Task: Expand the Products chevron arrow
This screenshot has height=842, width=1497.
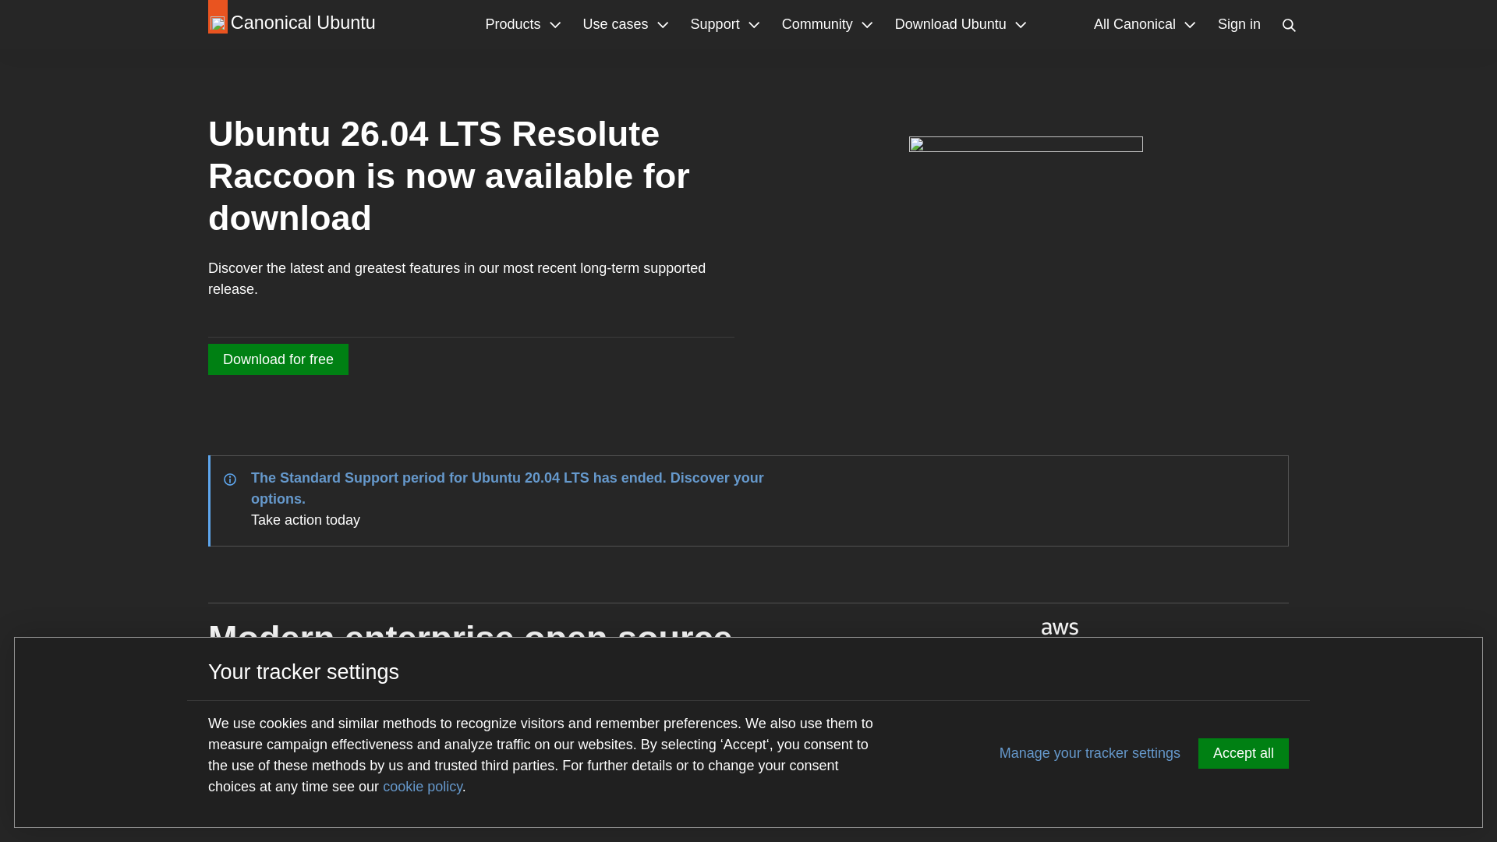Action: pos(555,25)
